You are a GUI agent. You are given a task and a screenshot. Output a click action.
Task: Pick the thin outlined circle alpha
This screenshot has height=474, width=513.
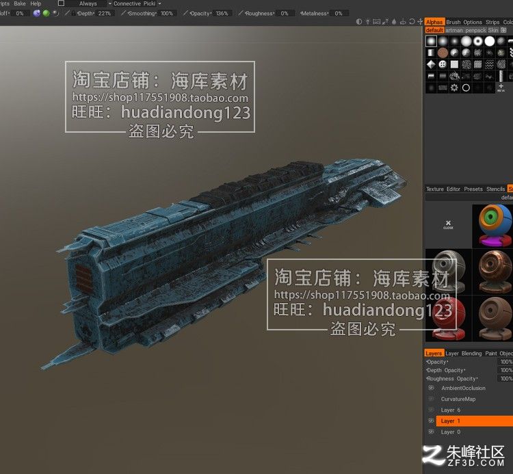pos(466,88)
